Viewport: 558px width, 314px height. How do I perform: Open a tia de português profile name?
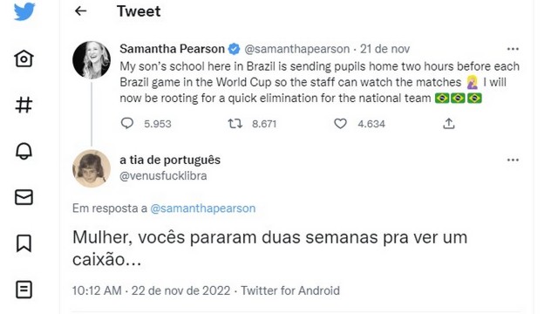coord(170,160)
